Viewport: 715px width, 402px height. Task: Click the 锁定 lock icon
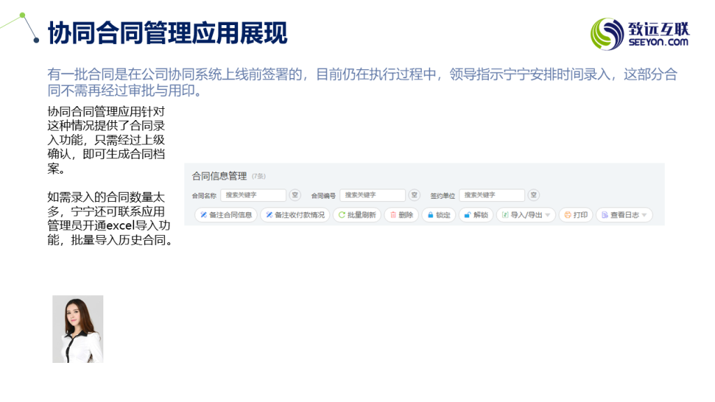(x=431, y=215)
